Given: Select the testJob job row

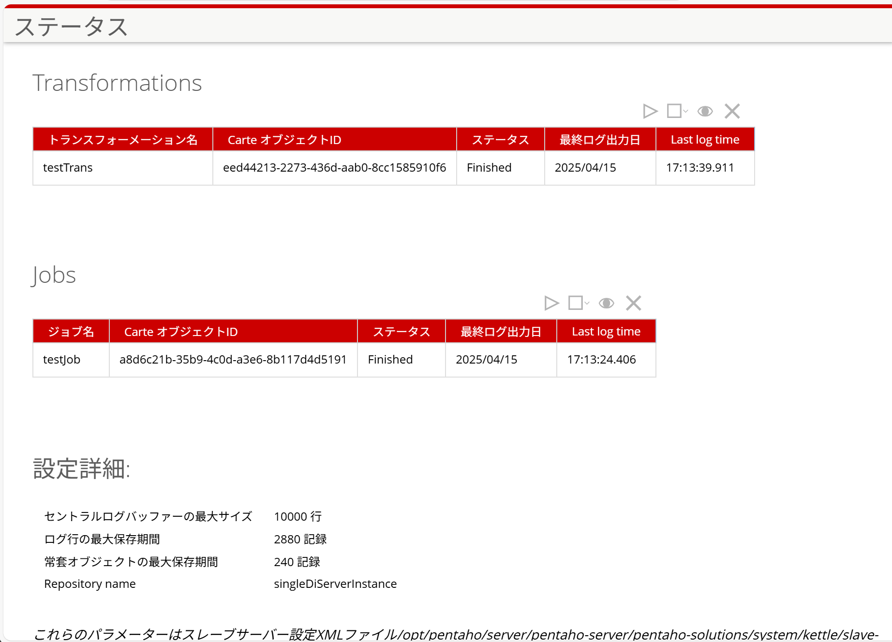Looking at the screenshot, I should coord(344,360).
